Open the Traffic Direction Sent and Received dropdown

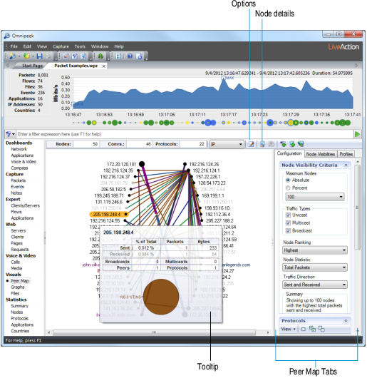[315, 285]
